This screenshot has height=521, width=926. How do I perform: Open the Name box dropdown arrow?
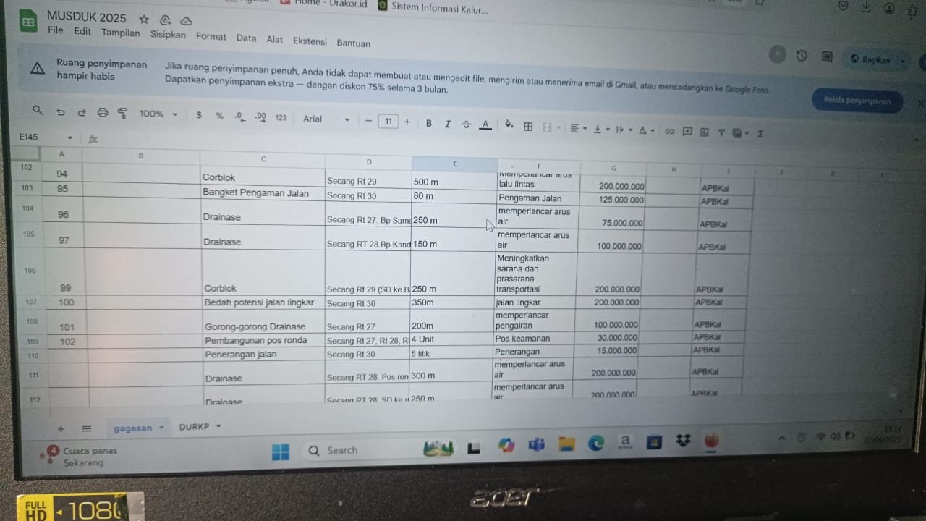[x=70, y=137]
